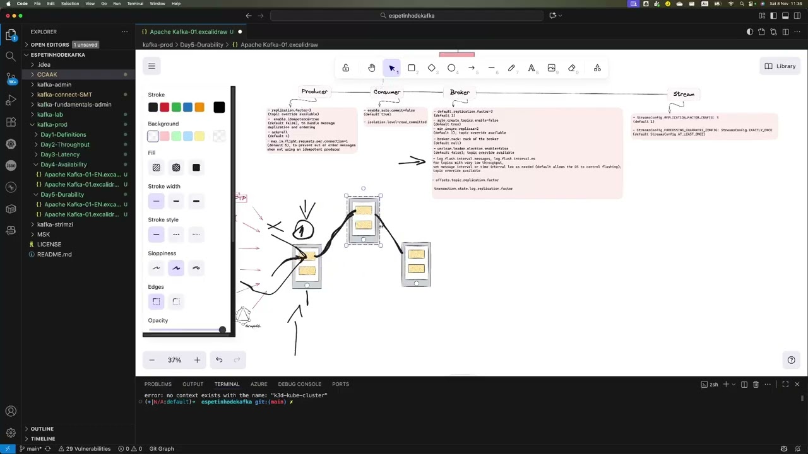Screen dimensions: 808x454
Task: Select the Text tool
Action: click(x=532, y=68)
